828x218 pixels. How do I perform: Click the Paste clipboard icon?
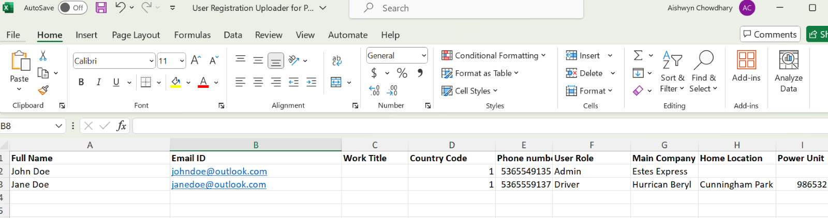(20, 61)
